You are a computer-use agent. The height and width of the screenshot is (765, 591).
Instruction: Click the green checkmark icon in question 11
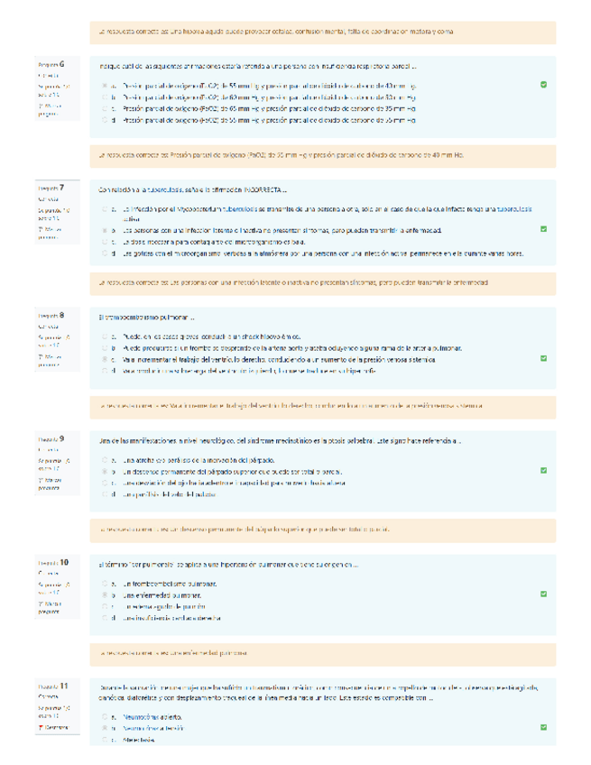[x=543, y=727]
